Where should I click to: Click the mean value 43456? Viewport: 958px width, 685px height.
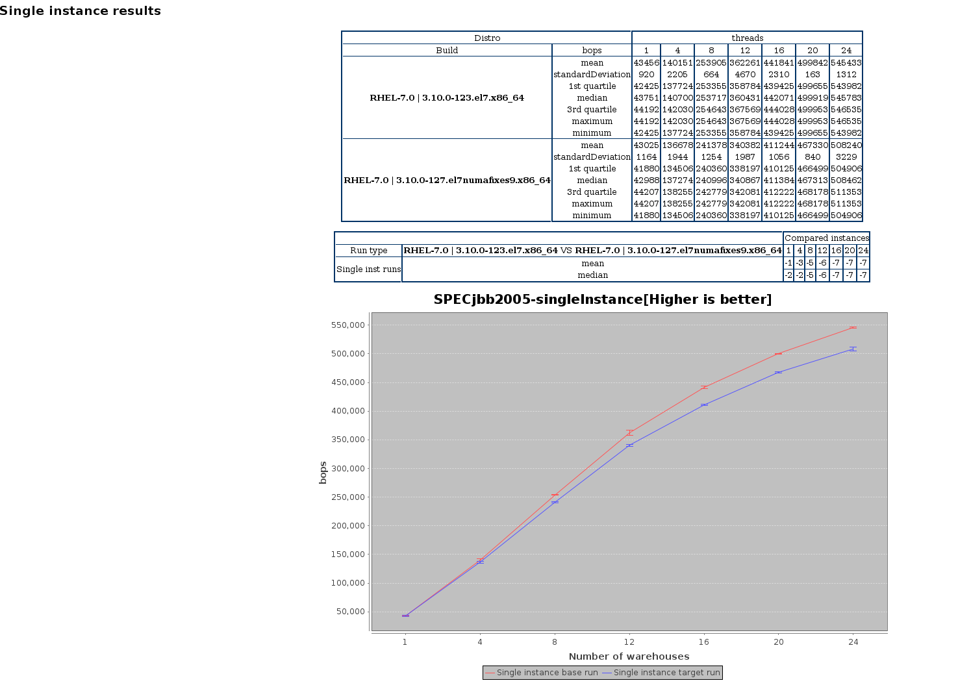point(646,63)
